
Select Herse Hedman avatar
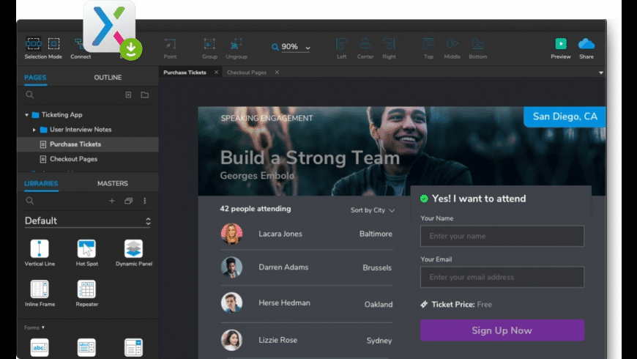(231, 303)
